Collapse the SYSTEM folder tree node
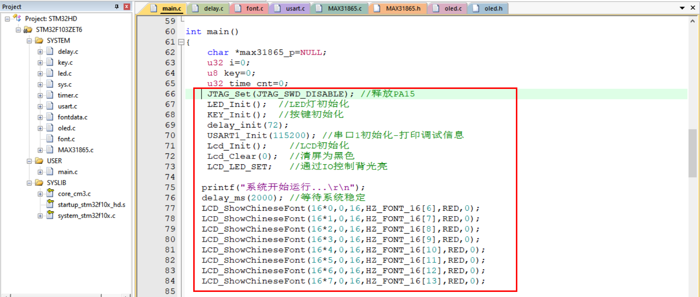Image resolution: width=700 pixels, height=297 pixels. tap(29, 41)
